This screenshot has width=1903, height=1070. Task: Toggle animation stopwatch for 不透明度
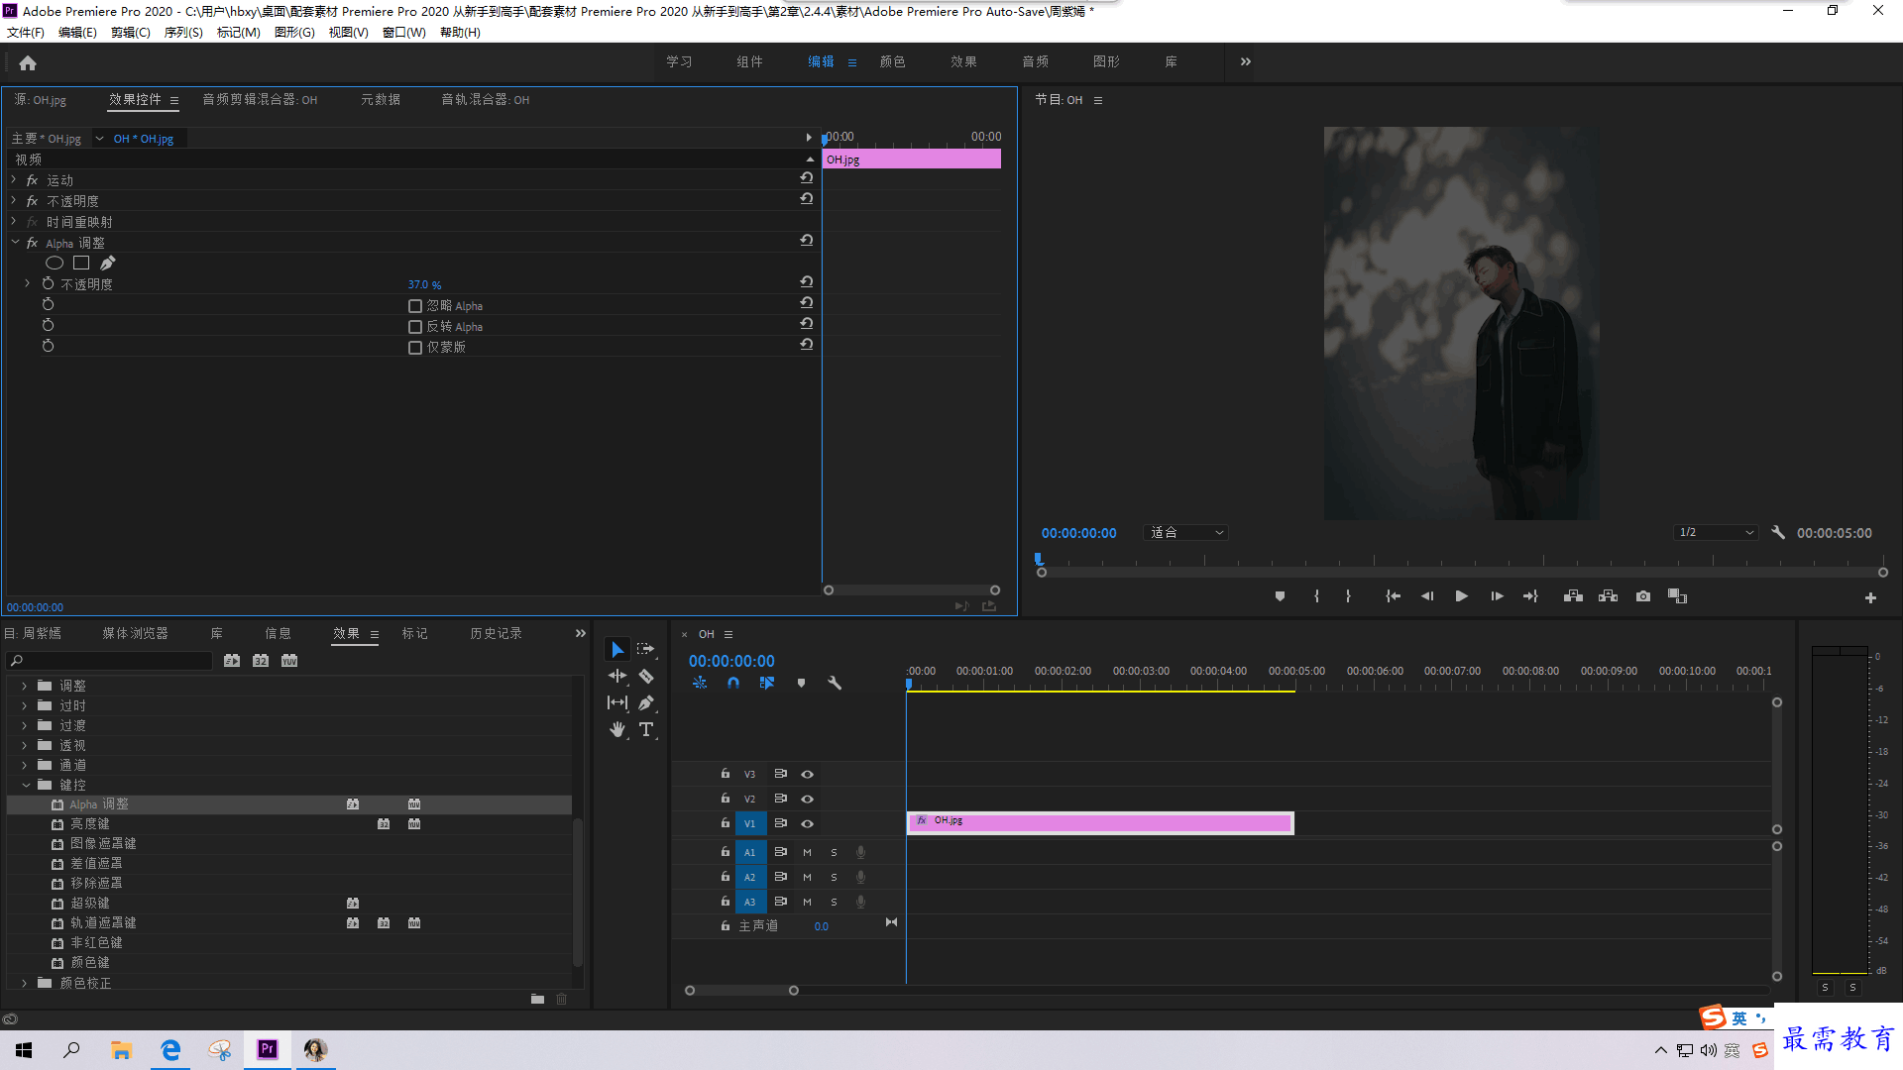point(48,283)
